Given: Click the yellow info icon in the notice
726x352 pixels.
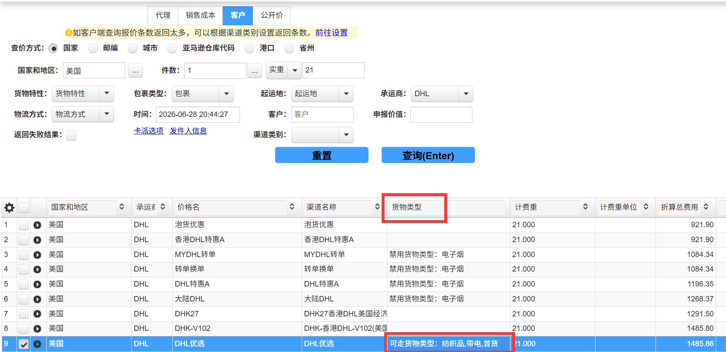Looking at the screenshot, I should point(69,33).
